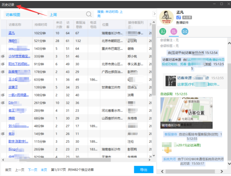This screenshot has height=176, width=231.
Task: Click table horizontal scrollbar right arrow
Action: click(150, 160)
